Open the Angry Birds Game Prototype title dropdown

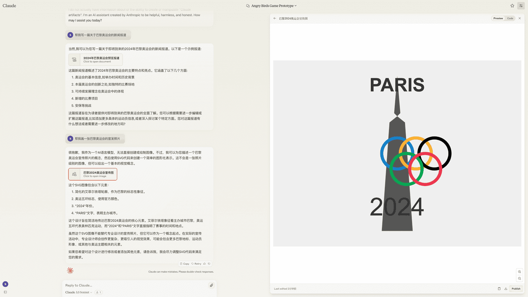(x=274, y=6)
